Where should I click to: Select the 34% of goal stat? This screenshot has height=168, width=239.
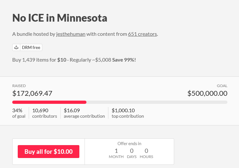coord(19,113)
